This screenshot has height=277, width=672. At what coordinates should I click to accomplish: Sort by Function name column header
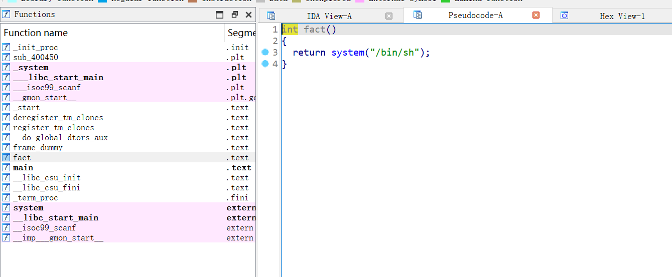(112, 33)
